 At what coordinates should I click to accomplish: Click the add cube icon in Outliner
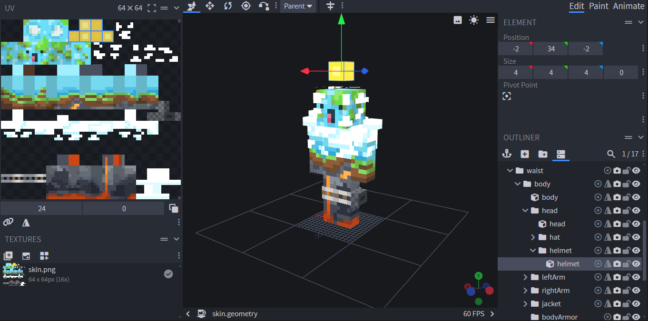pos(525,154)
